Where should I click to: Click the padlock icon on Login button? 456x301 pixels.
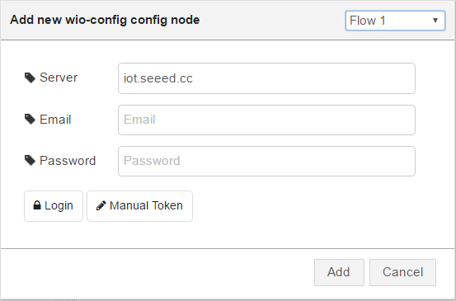37,205
